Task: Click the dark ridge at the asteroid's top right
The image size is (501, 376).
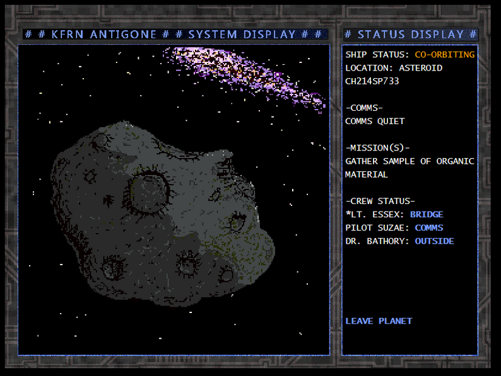Action: point(222,169)
